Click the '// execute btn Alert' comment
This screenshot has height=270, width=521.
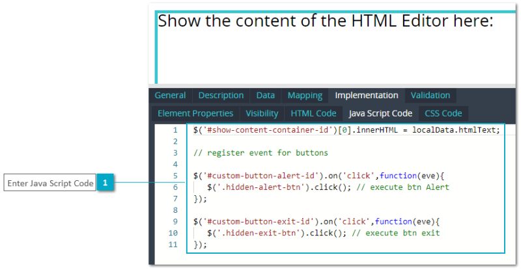click(x=402, y=187)
